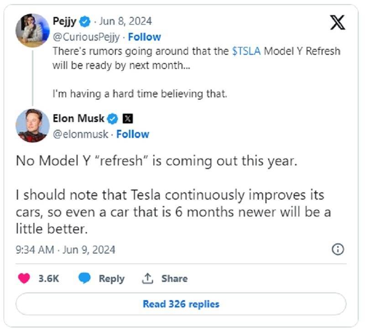Follow the @CuriousPejjy account

click(144, 37)
